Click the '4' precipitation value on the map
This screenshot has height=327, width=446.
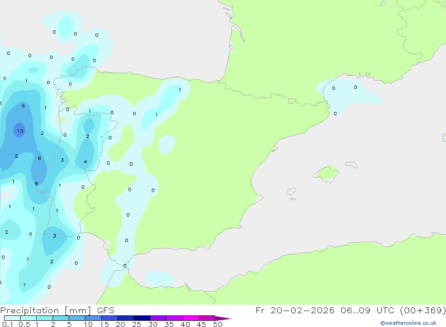(85, 161)
